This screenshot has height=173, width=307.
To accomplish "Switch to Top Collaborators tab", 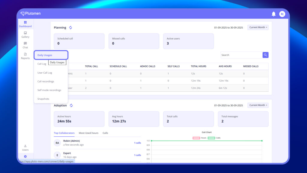I will (64, 133).
